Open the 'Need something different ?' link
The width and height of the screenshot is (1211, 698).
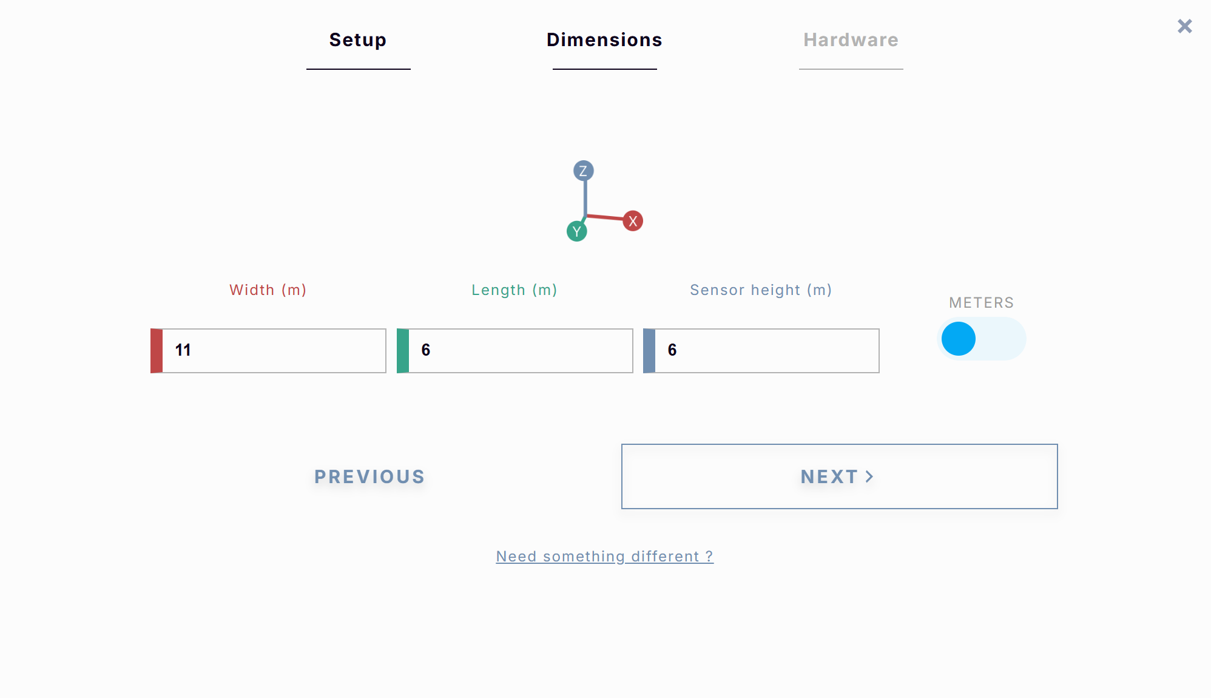604,557
